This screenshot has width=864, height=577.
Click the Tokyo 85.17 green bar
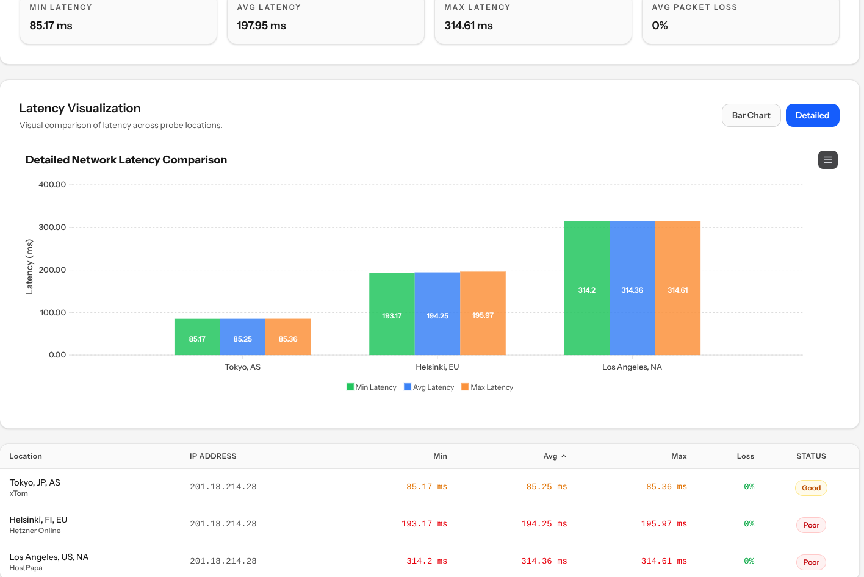197,337
